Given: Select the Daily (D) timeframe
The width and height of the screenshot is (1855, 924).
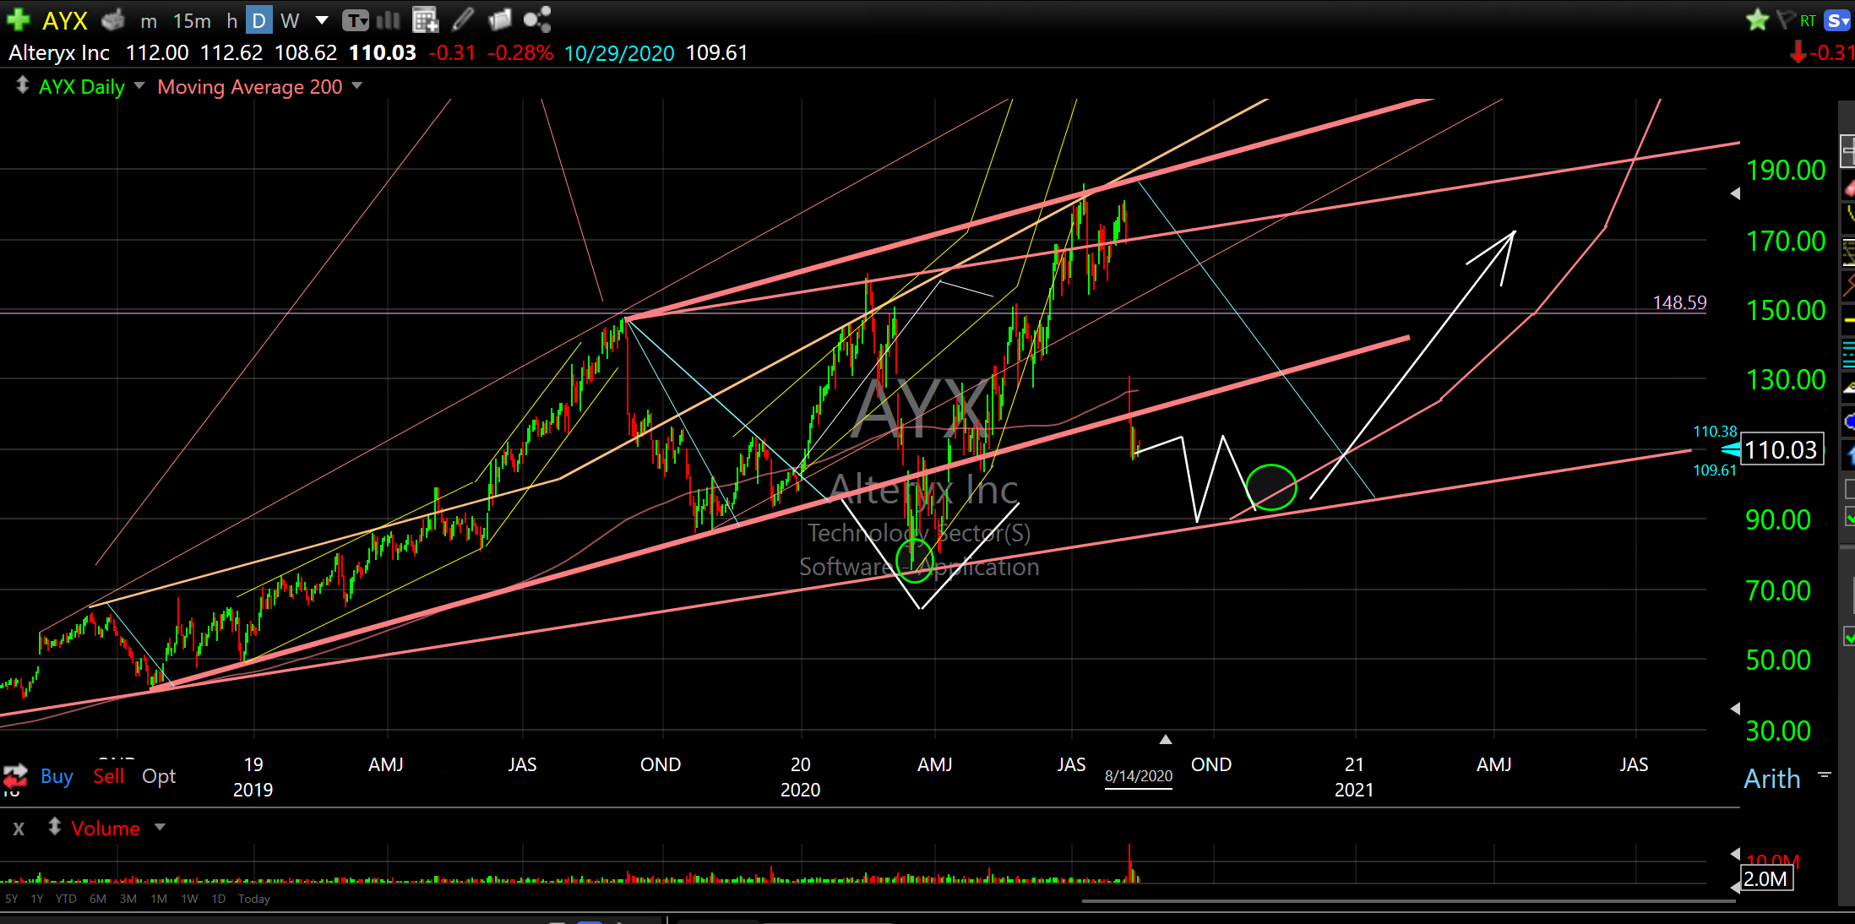Looking at the screenshot, I should pos(259,20).
